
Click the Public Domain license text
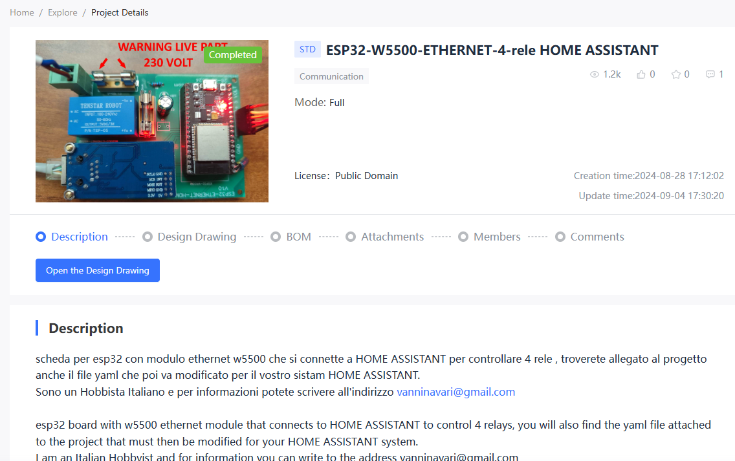point(366,176)
